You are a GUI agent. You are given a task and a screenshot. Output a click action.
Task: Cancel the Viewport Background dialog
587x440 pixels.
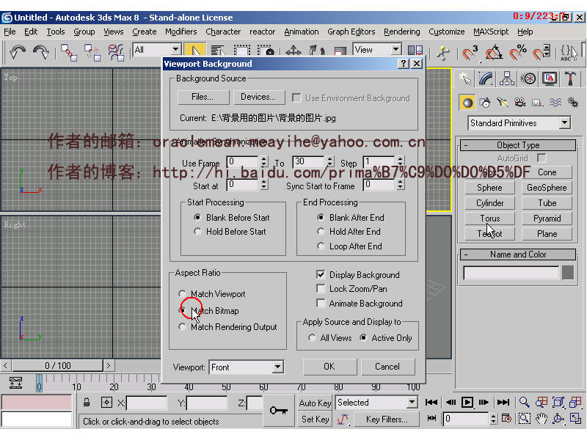[x=387, y=367]
